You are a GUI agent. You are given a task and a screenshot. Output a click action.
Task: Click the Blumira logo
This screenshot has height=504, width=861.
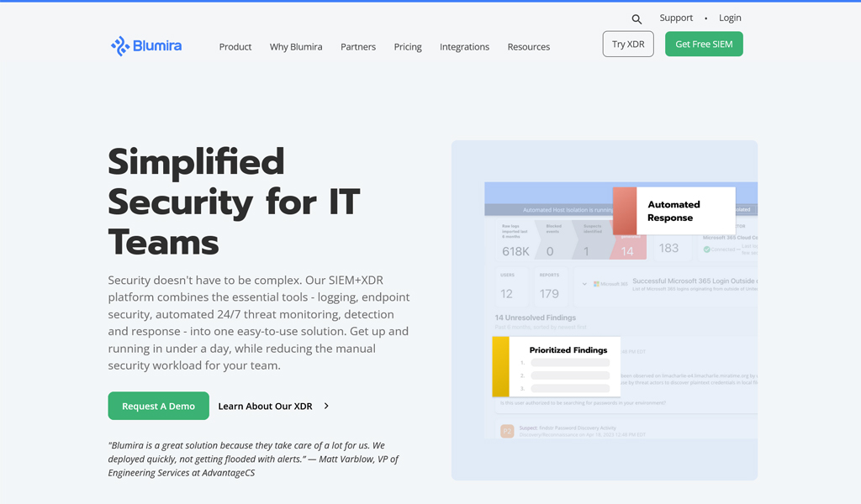[146, 46]
